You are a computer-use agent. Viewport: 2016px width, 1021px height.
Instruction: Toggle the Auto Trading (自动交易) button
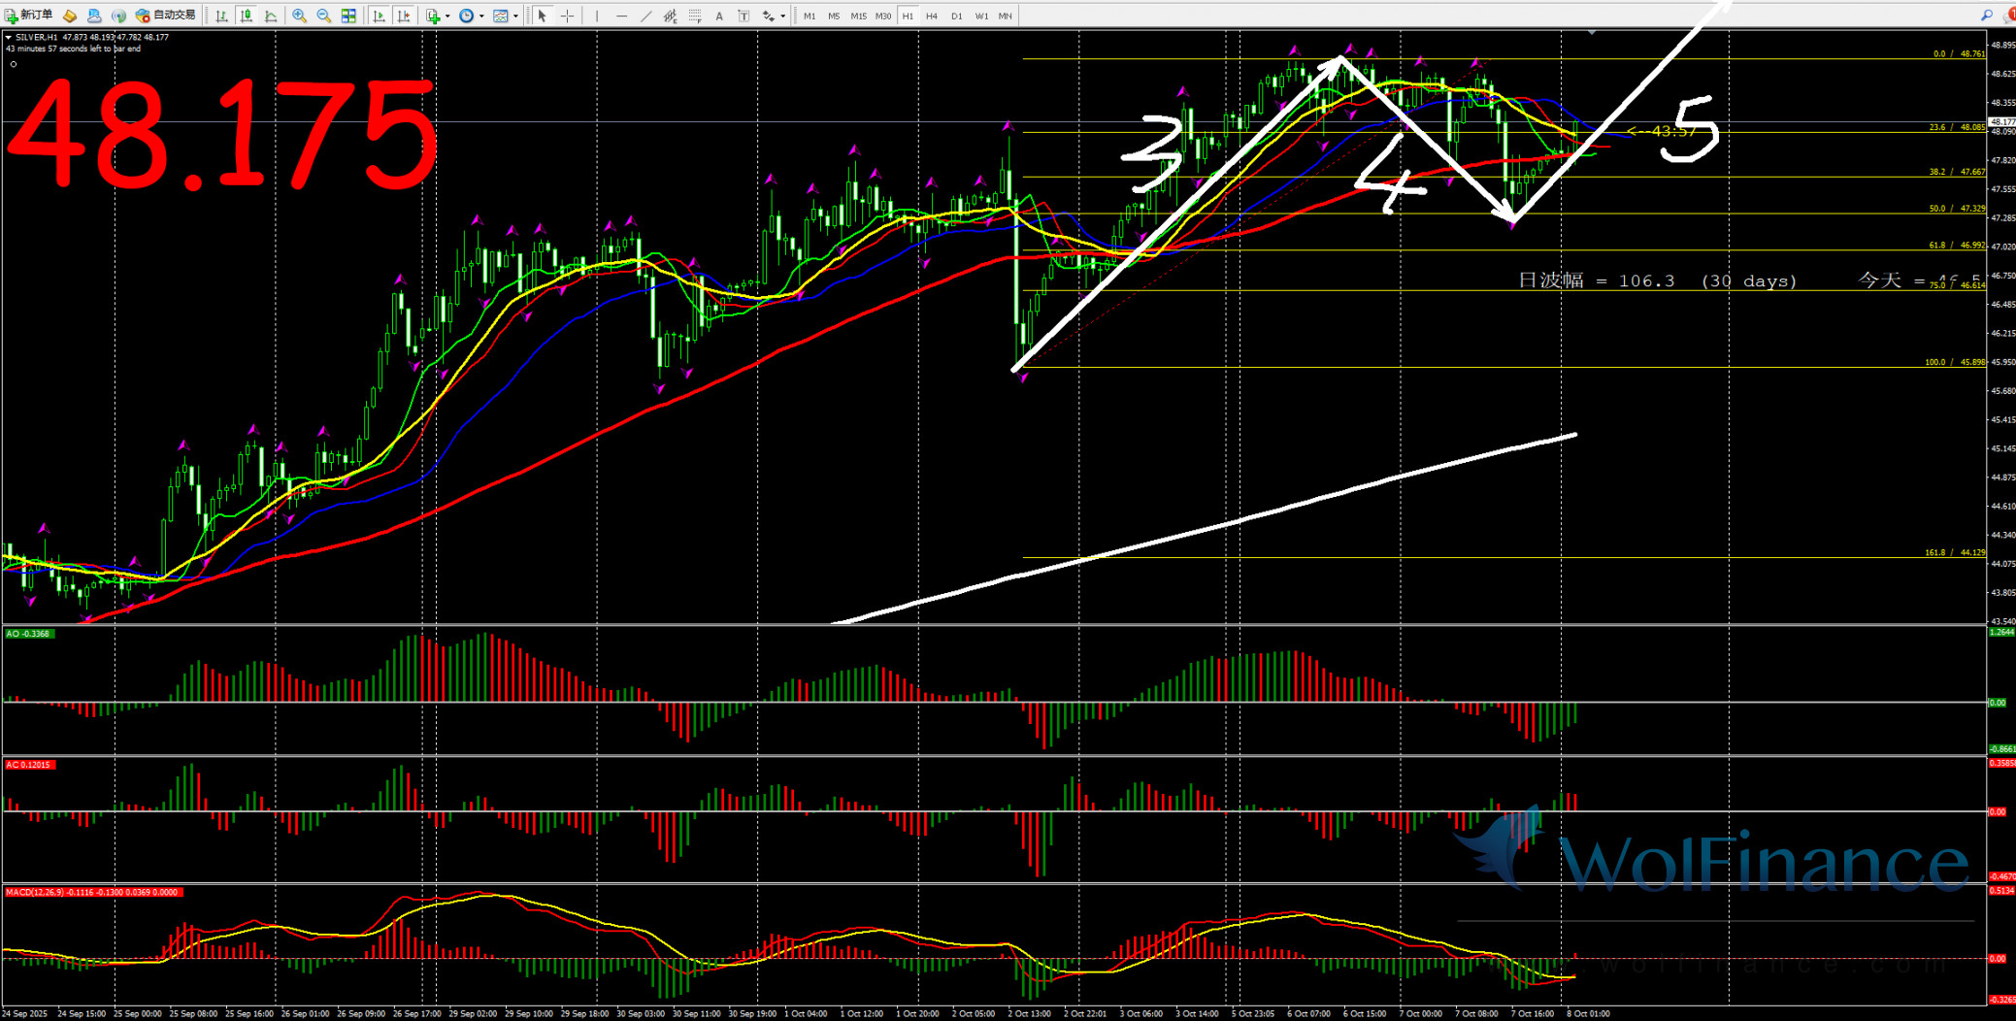166,15
